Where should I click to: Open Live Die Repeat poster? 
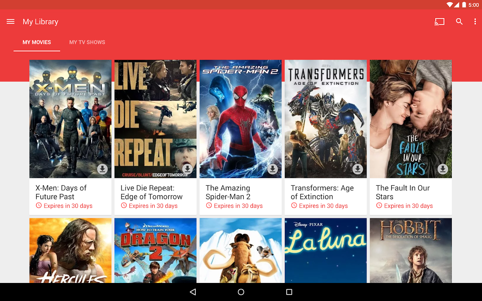(x=155, y=119)
